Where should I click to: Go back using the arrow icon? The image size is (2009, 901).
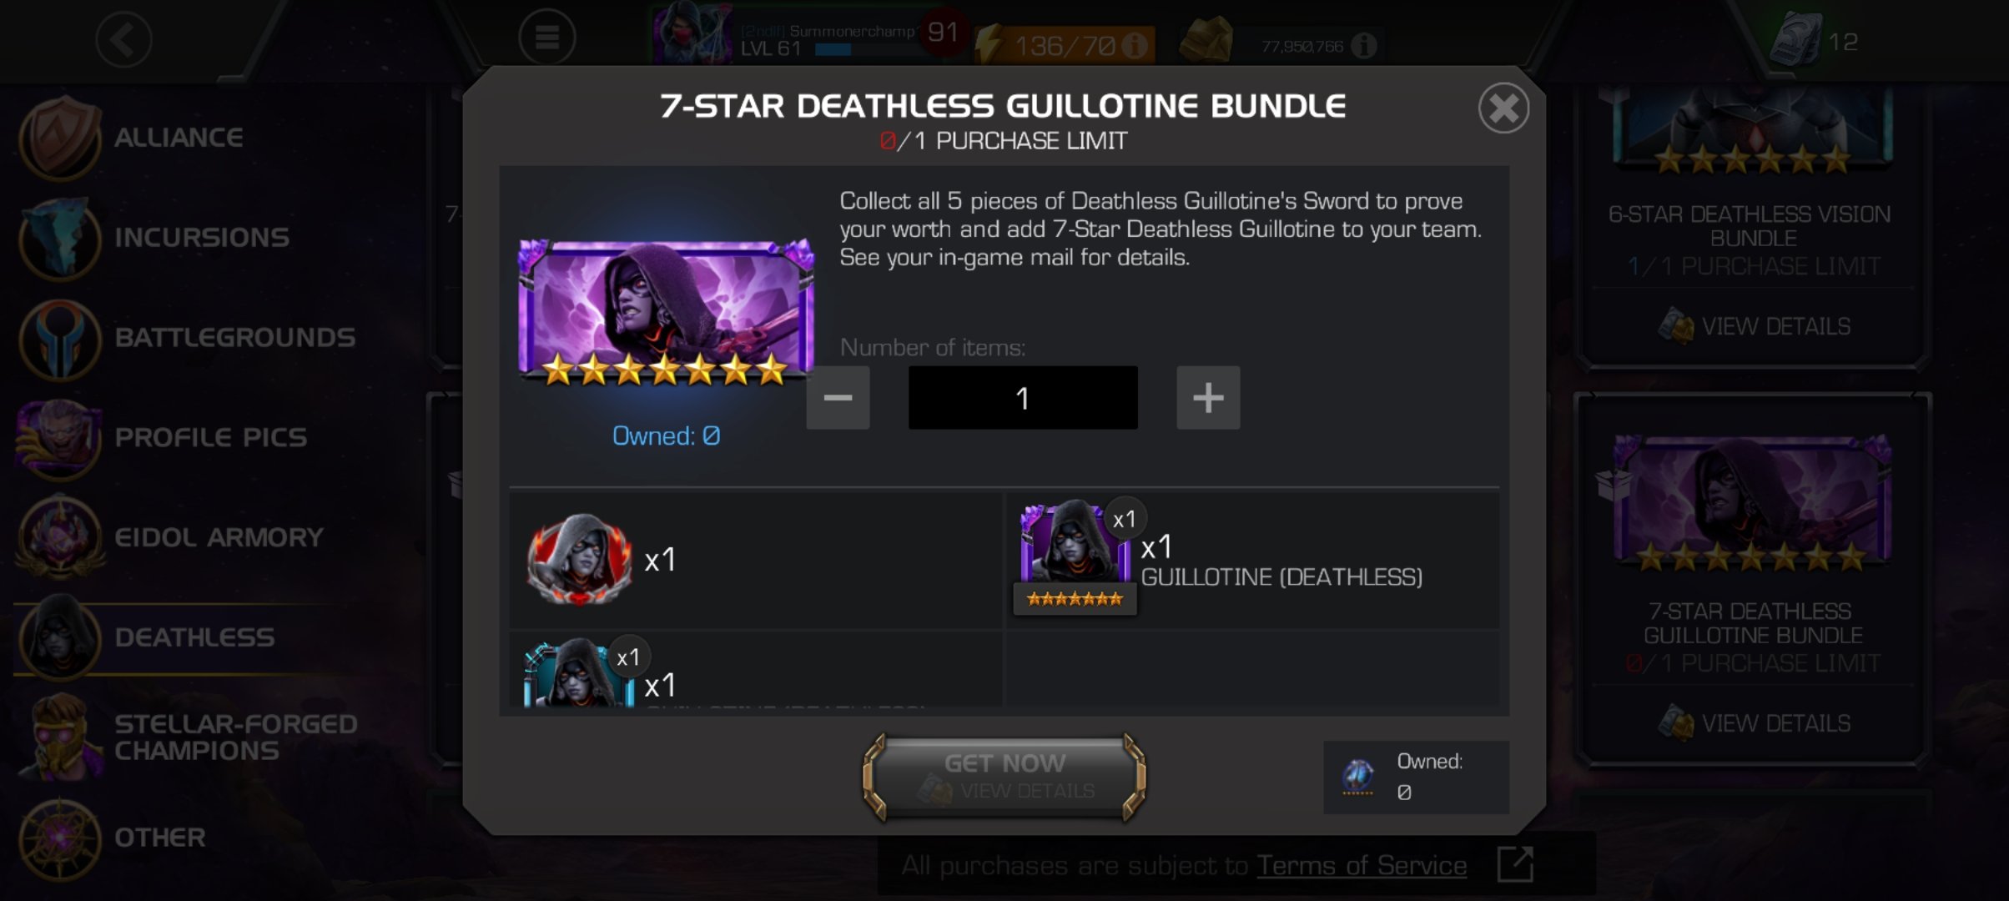click(123, 39)
